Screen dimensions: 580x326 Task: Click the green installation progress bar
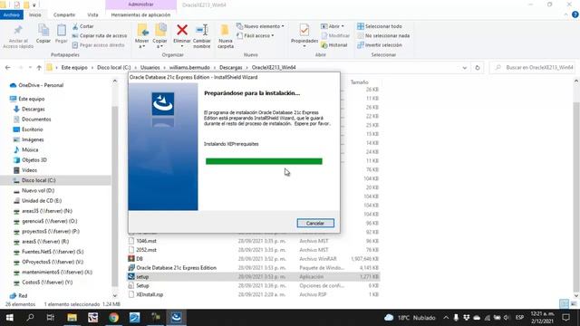click(264, 161)
